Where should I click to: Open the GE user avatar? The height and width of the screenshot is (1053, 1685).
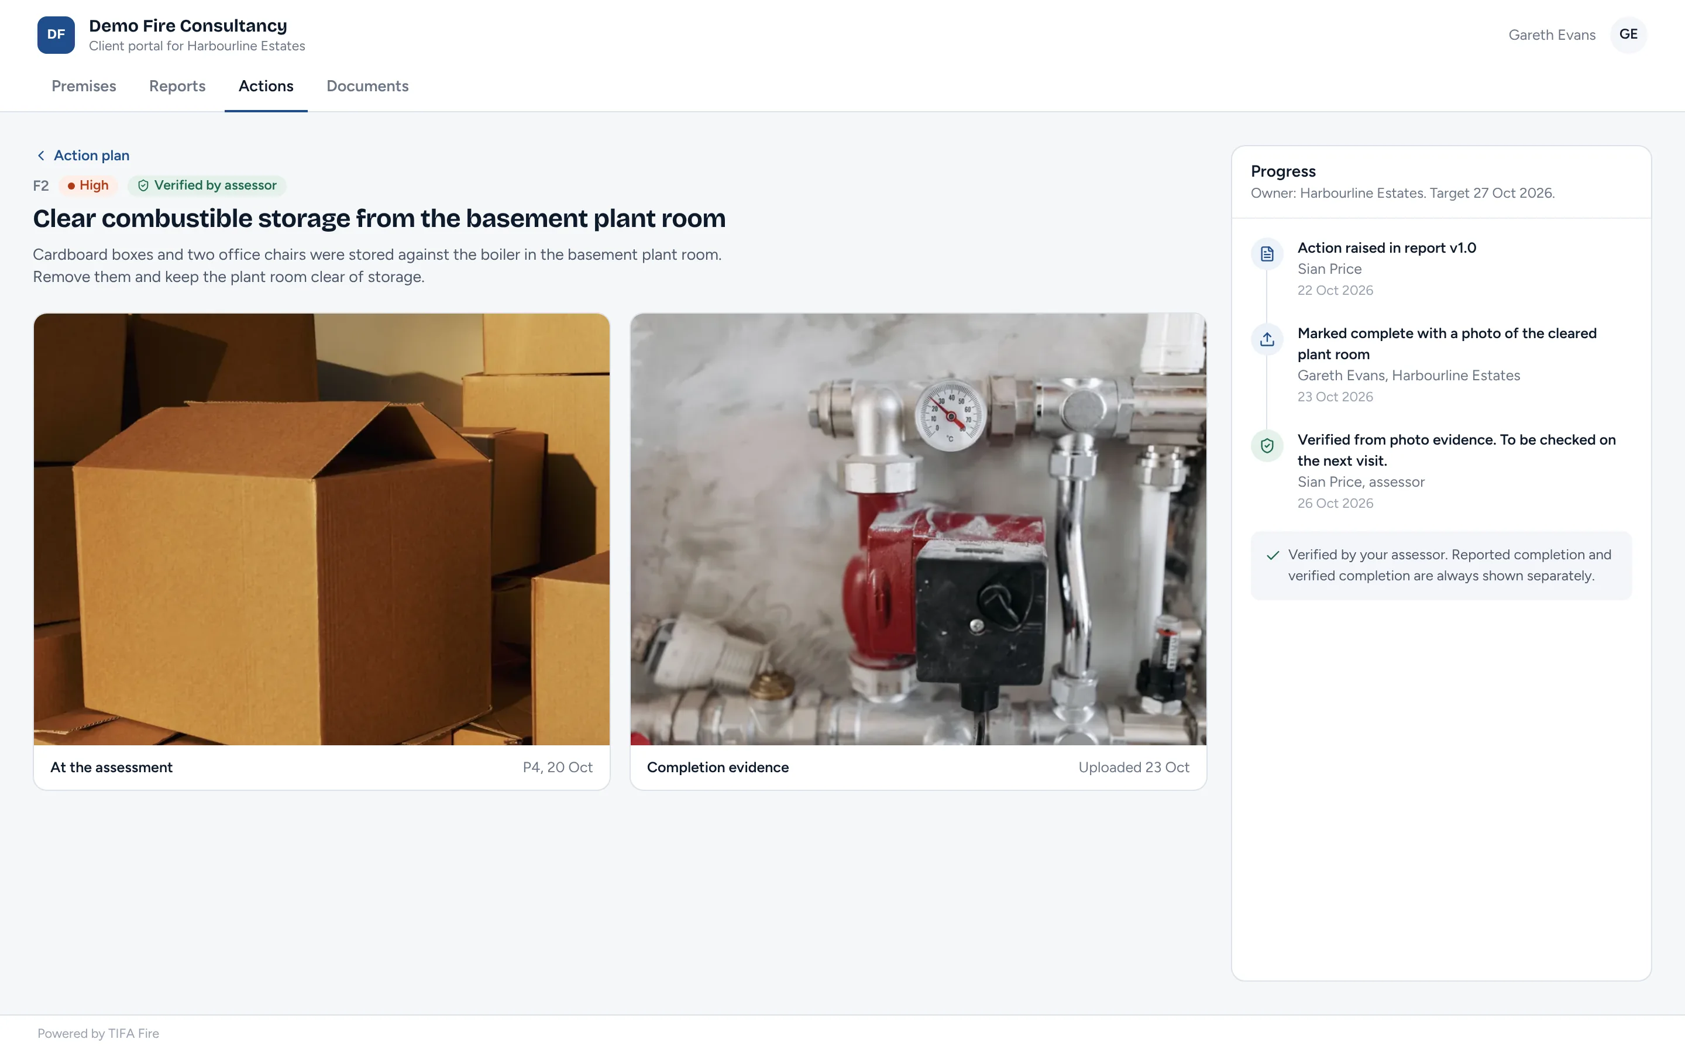pos(1628,35)
